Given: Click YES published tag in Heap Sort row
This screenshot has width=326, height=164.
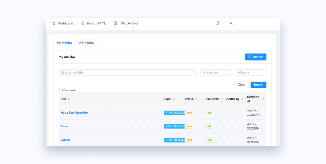Looking at the screenshot, I should point(209,113).
